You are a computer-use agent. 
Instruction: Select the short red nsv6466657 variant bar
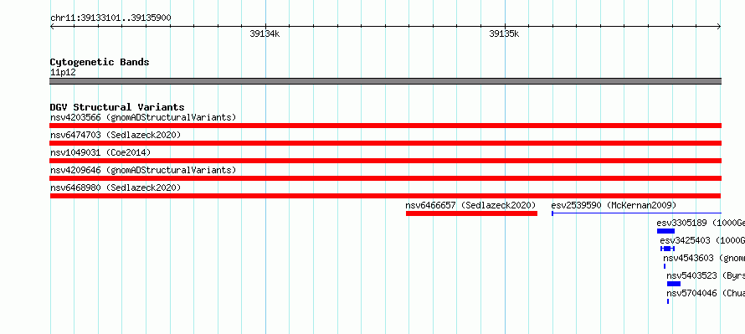click(471, 213)
